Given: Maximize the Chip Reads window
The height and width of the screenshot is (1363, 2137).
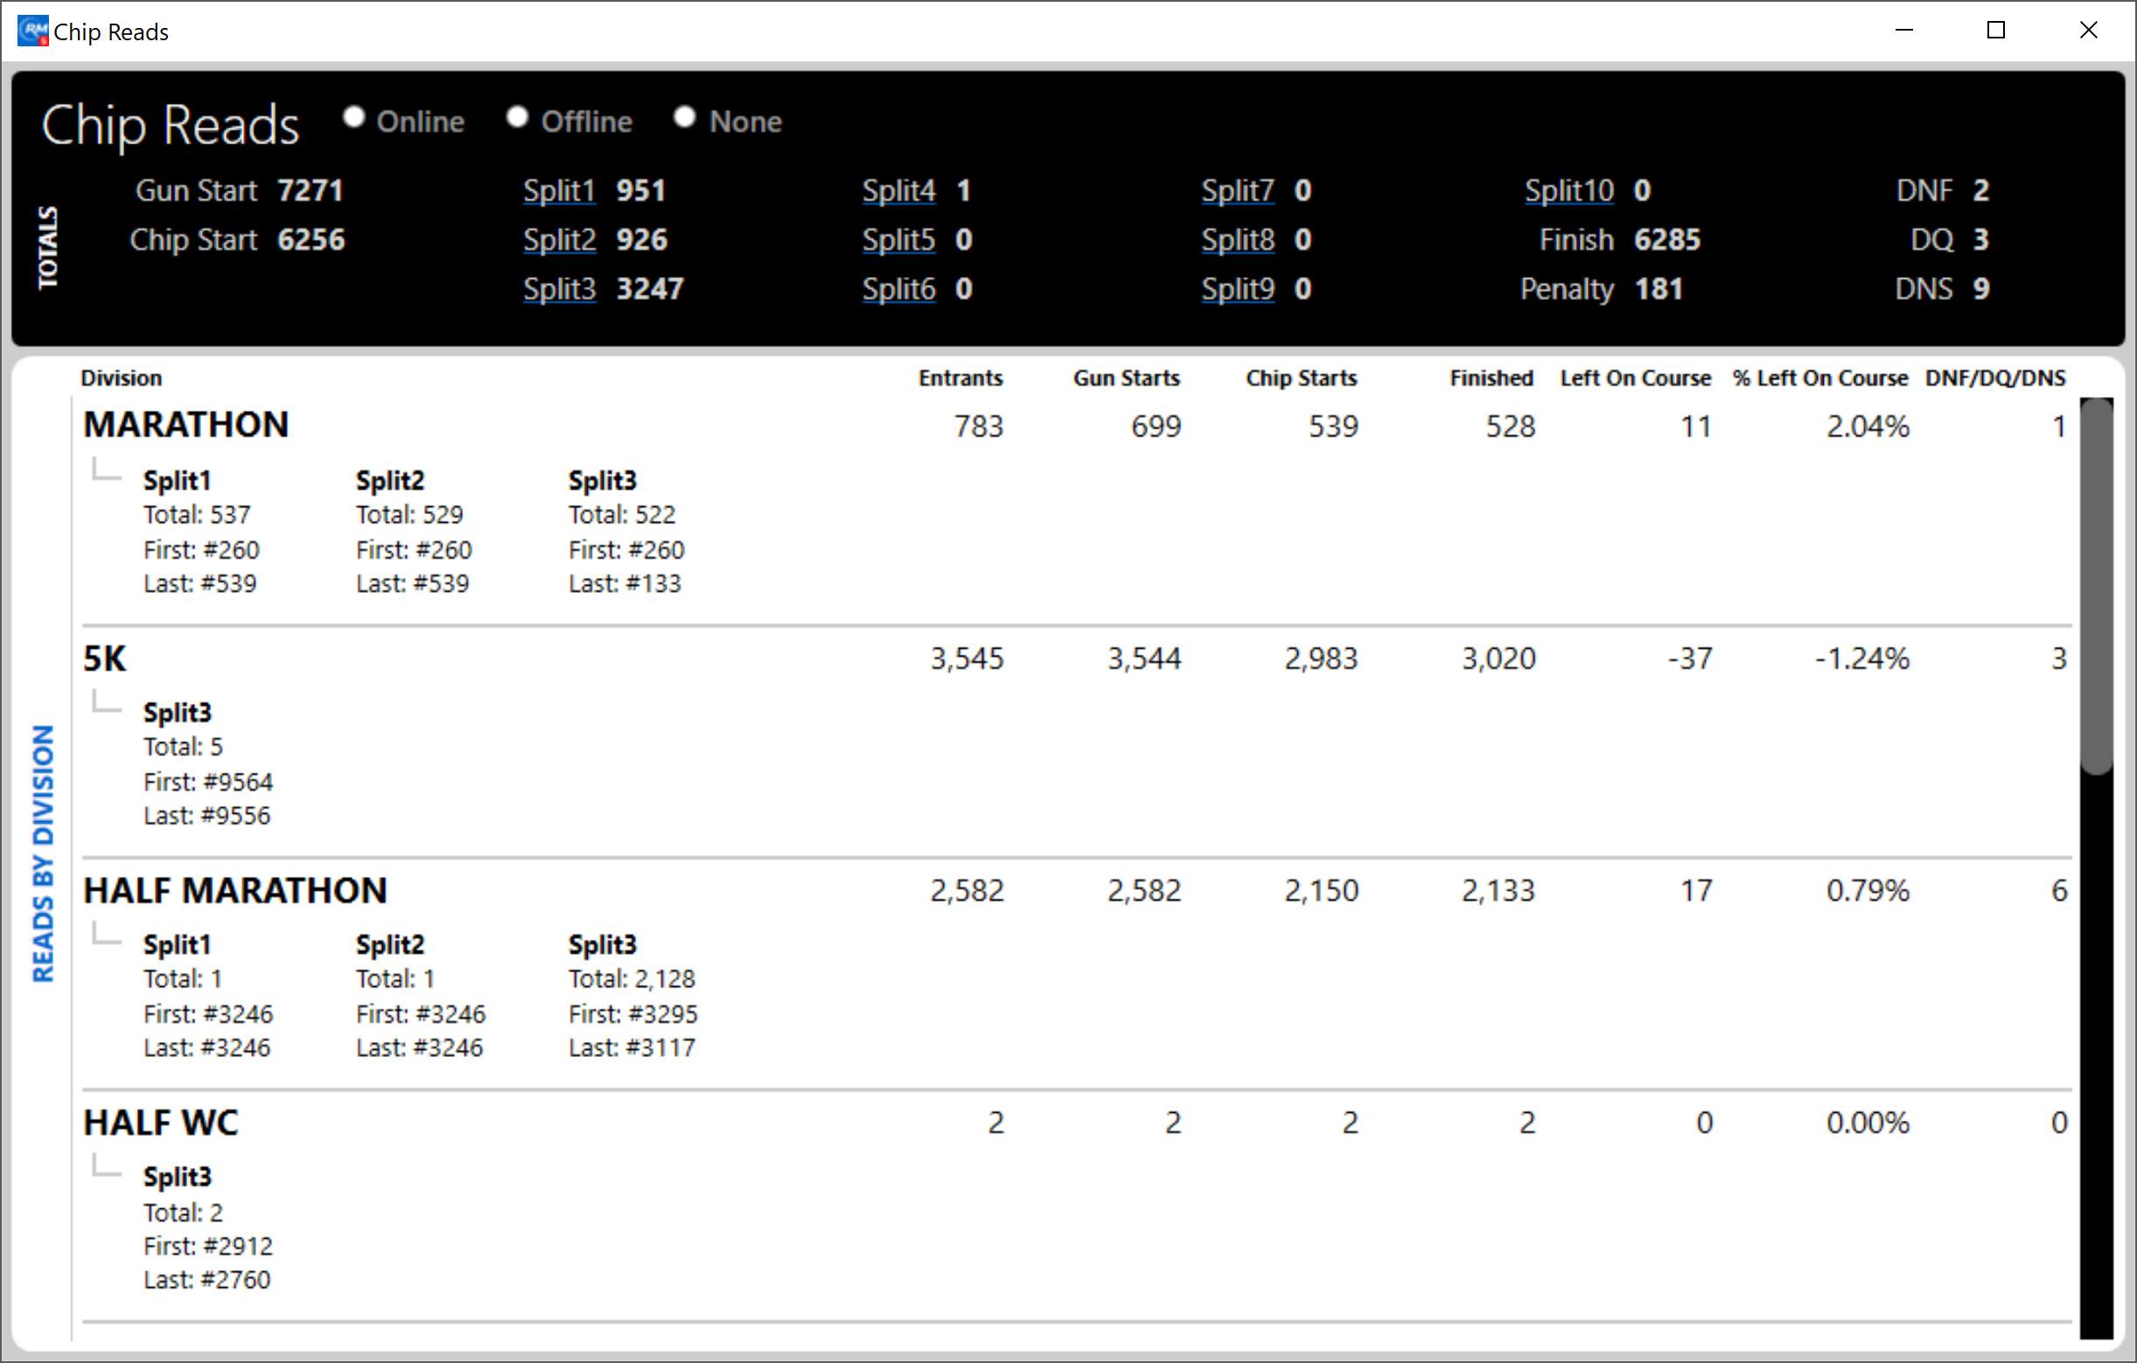Looking at the screenshot, I should [1996, 30].
